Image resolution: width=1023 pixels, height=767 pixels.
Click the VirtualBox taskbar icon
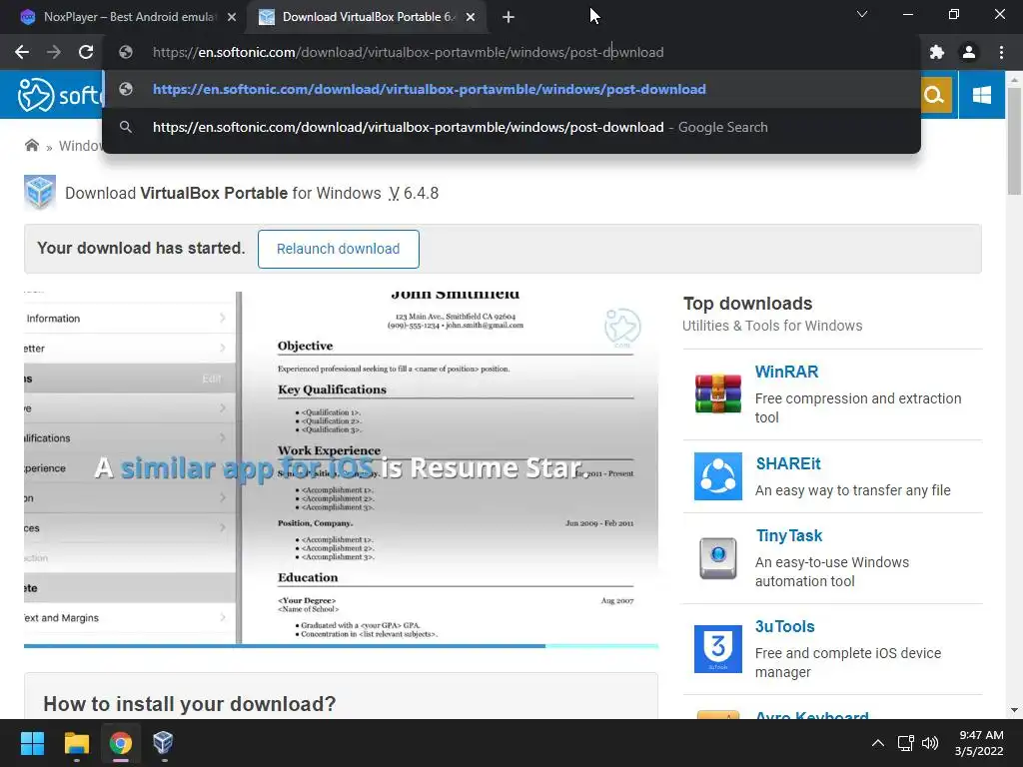163,743
